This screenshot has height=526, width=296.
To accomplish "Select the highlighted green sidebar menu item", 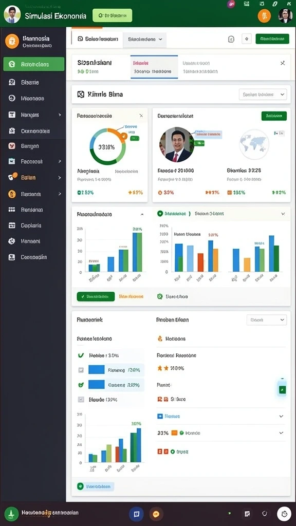I will pyautogui.click(x=33, y=64).
